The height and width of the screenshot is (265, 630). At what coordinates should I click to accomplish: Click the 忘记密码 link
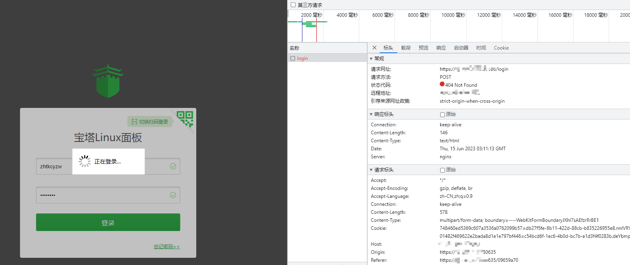tap(167, 247)
